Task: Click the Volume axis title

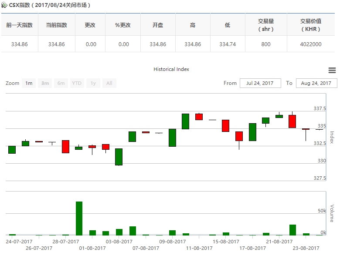Action: (x=332, y=213)
